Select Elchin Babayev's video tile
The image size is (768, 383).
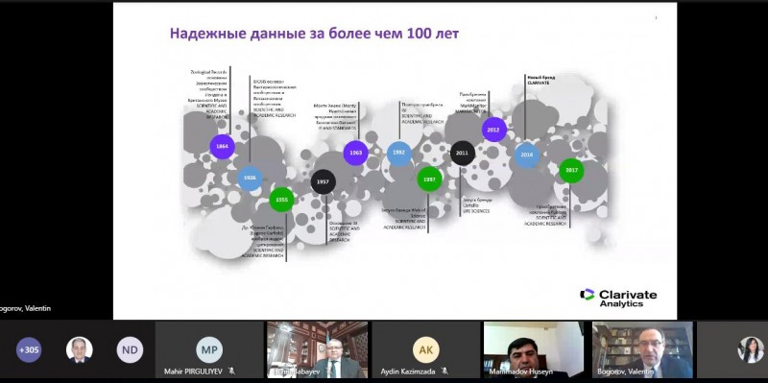click(318, 349)
